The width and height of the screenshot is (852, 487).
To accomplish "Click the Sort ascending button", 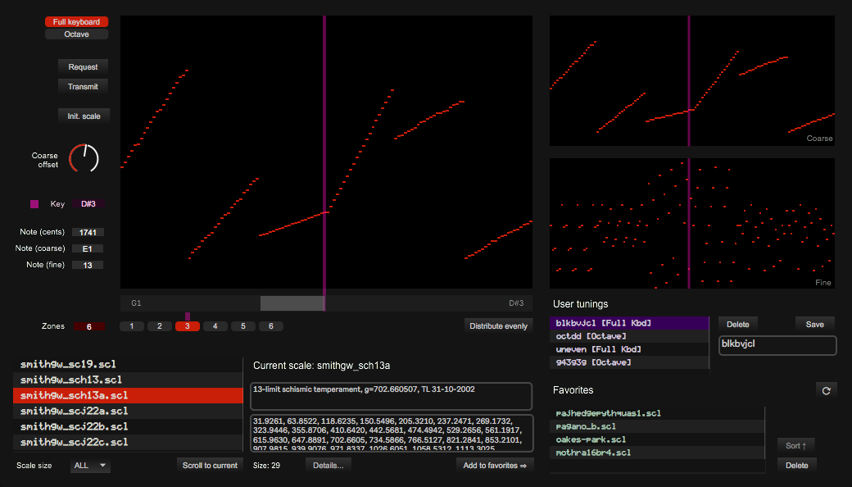I will pyautogui.click(x=795, y=446).
